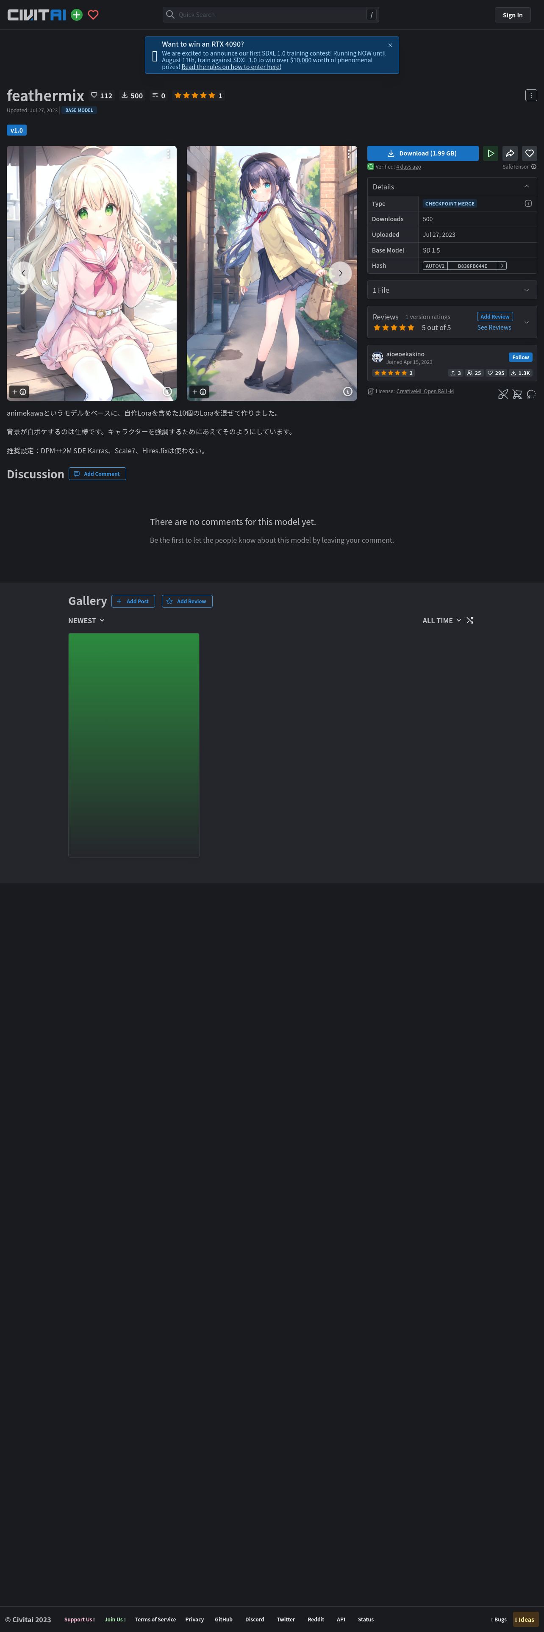Open the ALL TIME period dropdown

(442, 620)
